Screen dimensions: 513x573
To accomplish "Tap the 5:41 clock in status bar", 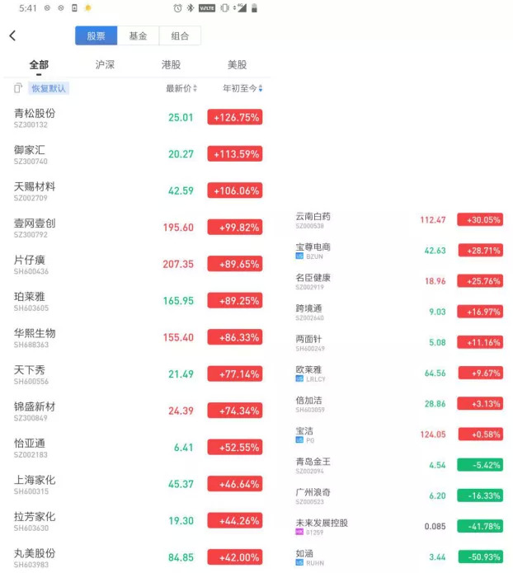I will pyautogui.click(x=28, y=8).
